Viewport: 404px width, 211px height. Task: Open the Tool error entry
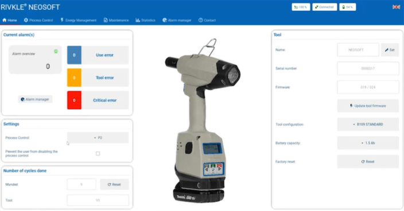(105, 78)
